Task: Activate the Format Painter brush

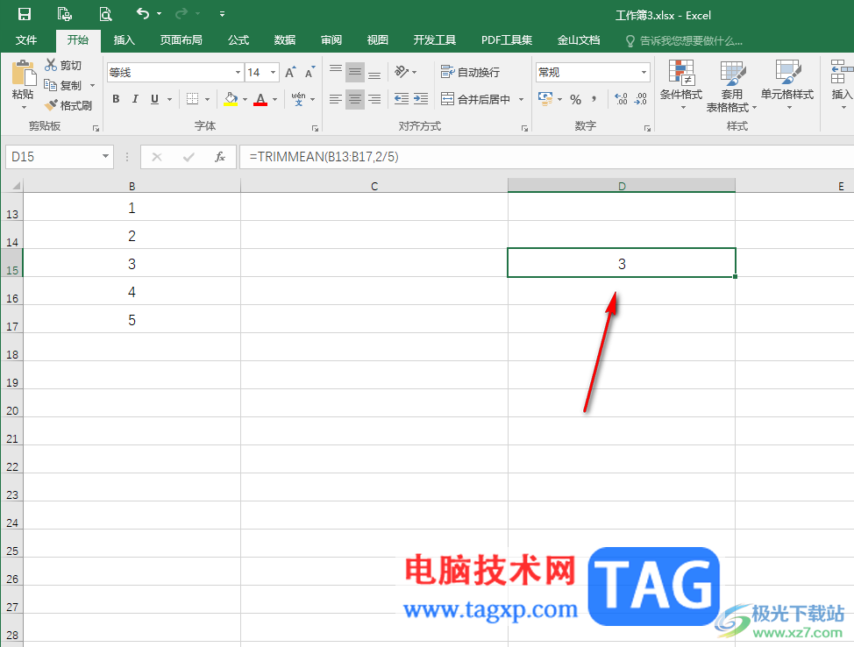Action: tap(51, 105)
